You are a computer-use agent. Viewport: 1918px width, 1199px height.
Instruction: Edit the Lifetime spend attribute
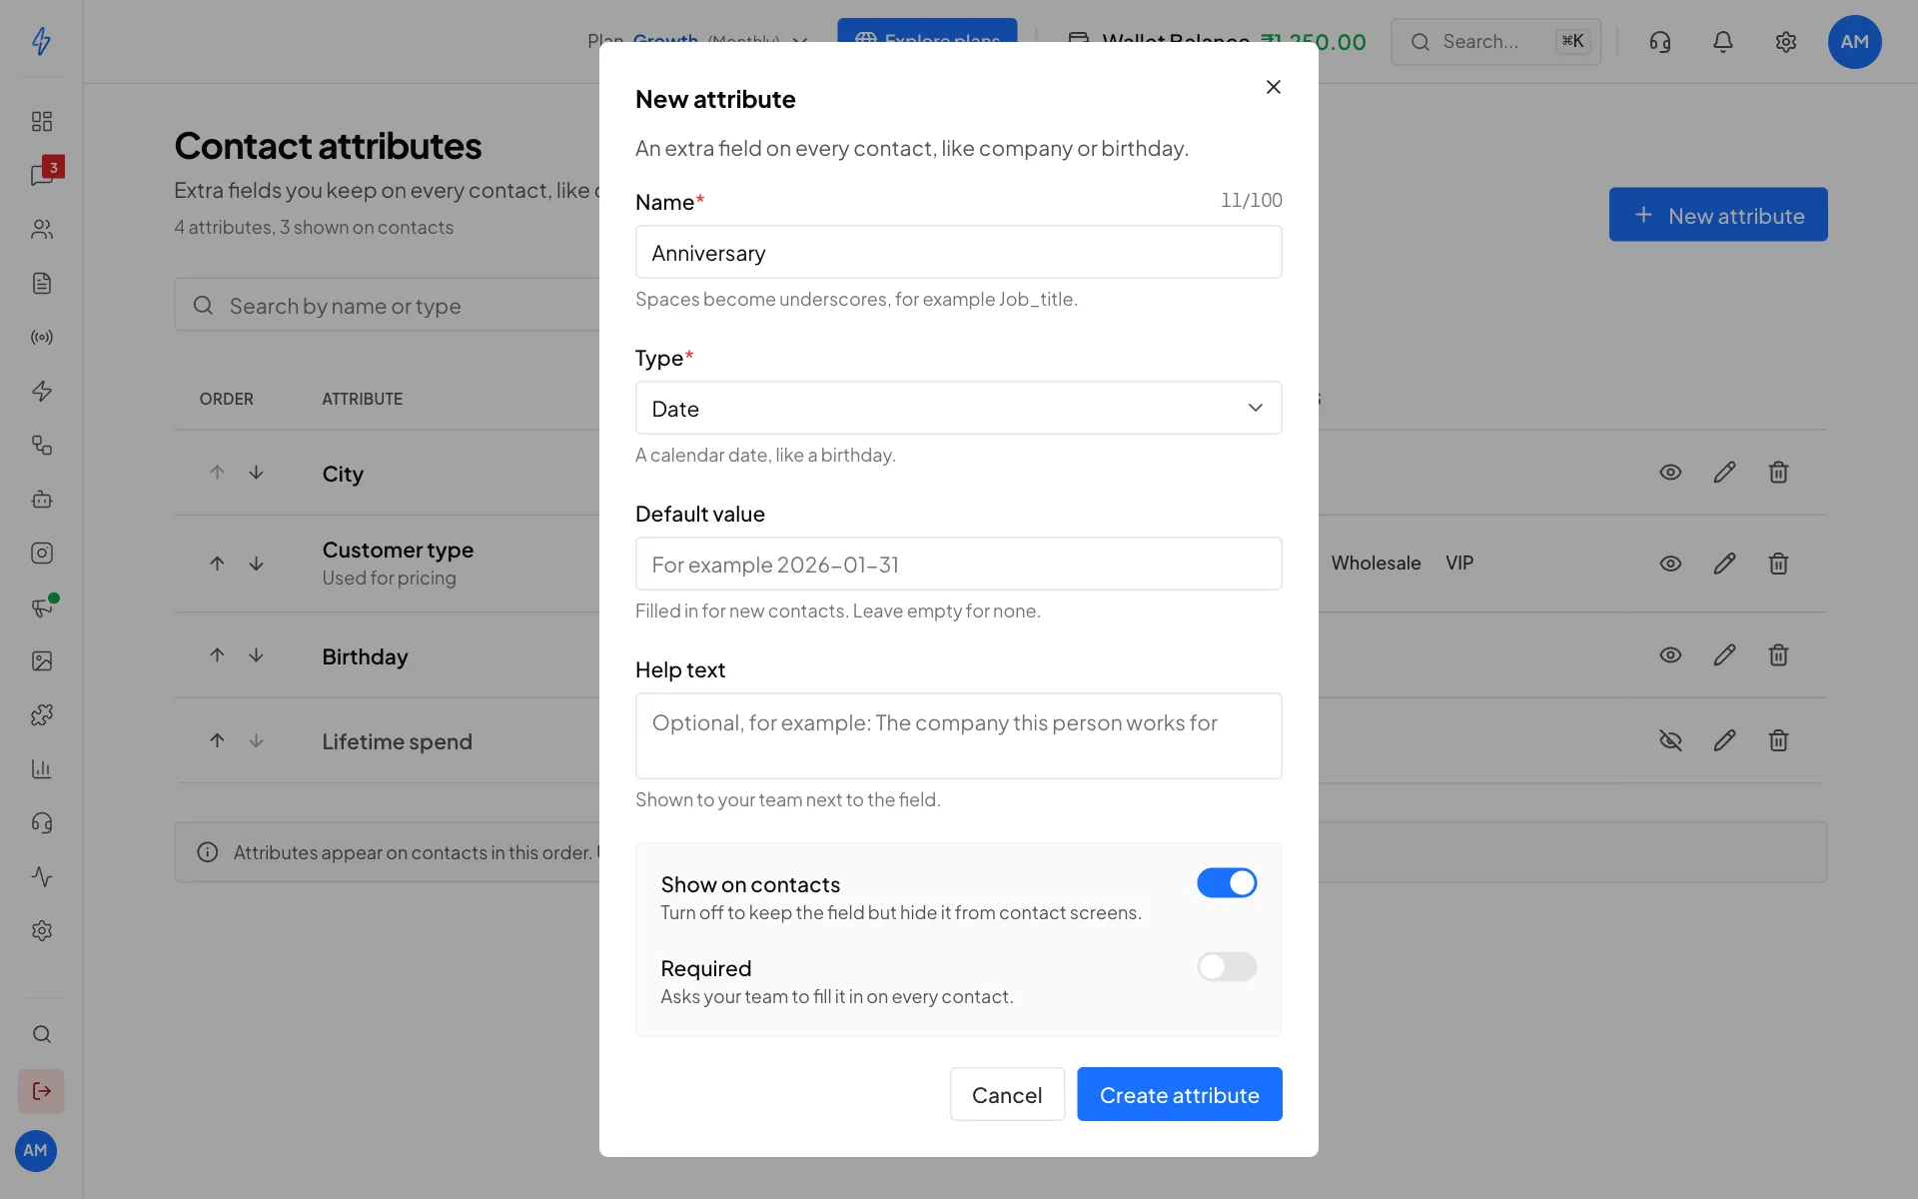1724,740
